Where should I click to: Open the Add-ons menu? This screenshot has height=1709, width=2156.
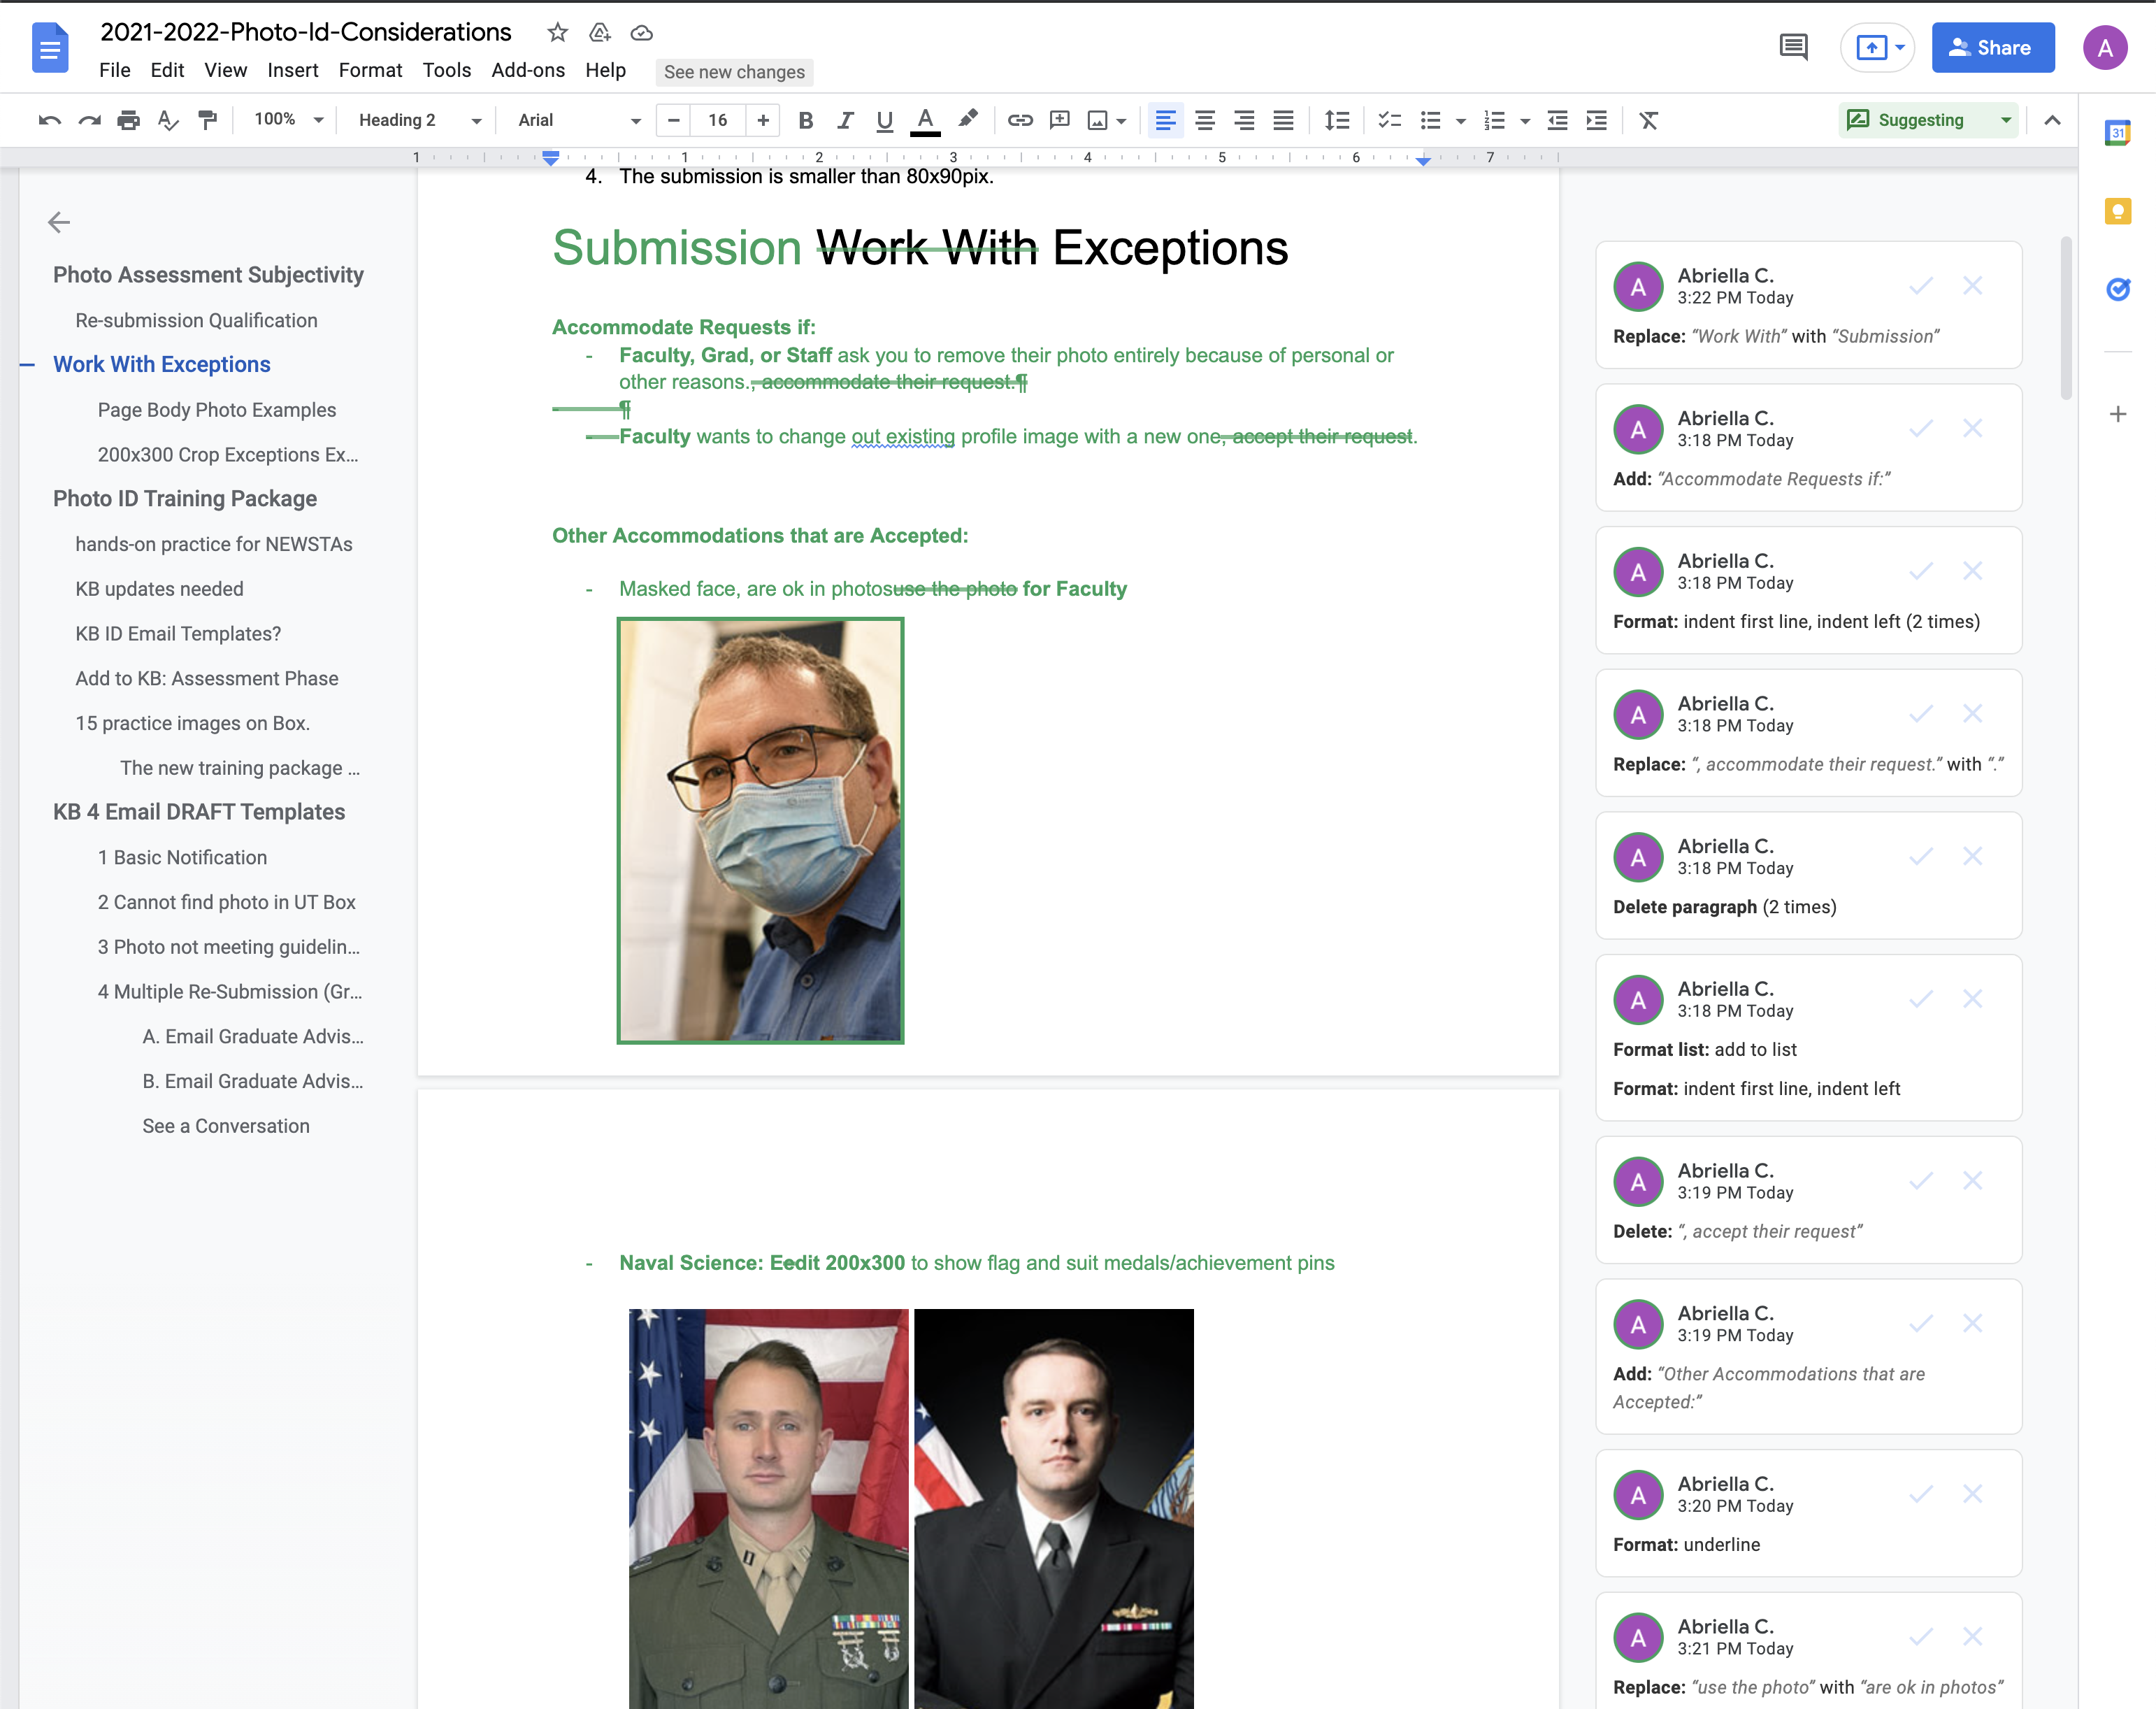pos(527,70)
